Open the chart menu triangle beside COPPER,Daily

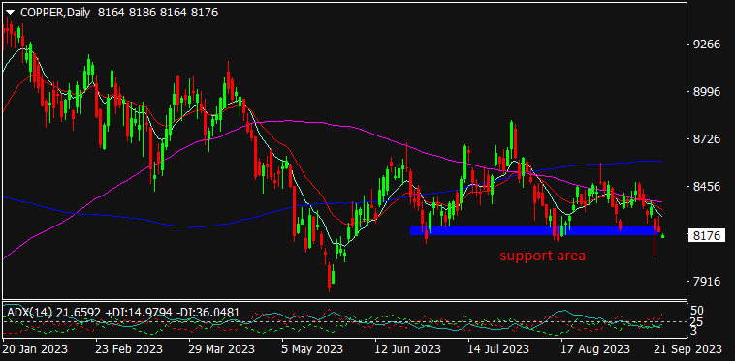[12, 13]
